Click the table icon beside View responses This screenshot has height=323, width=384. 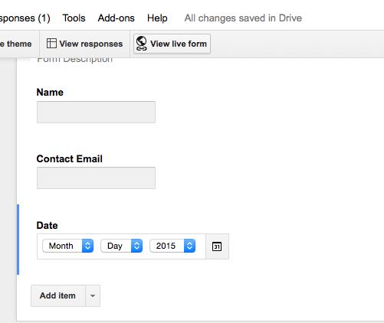pyautogui.click(x=51, y=44)
